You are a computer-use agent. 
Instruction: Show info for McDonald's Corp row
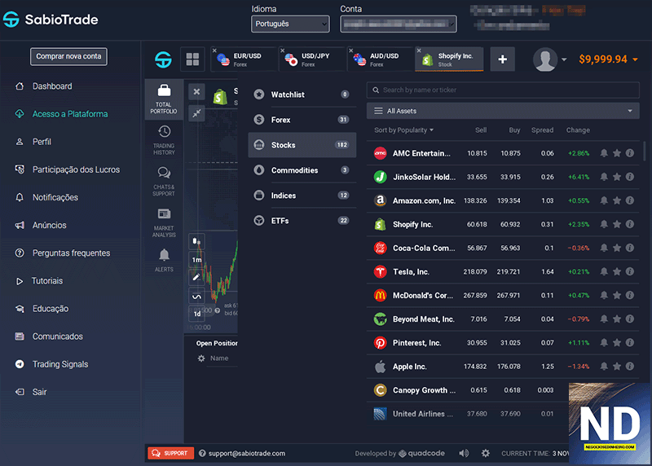pyautogui.click(x=630, y=295)
